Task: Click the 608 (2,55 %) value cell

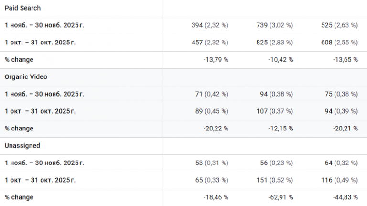Action: [341, 43]
